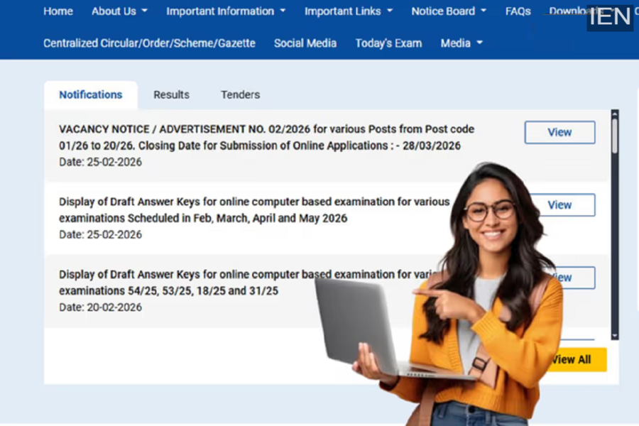Image resolution: width=639 pixels, height=426 pixels.
Task: Expand the Media dropdown menu
Action: click(x=461, y=43)
